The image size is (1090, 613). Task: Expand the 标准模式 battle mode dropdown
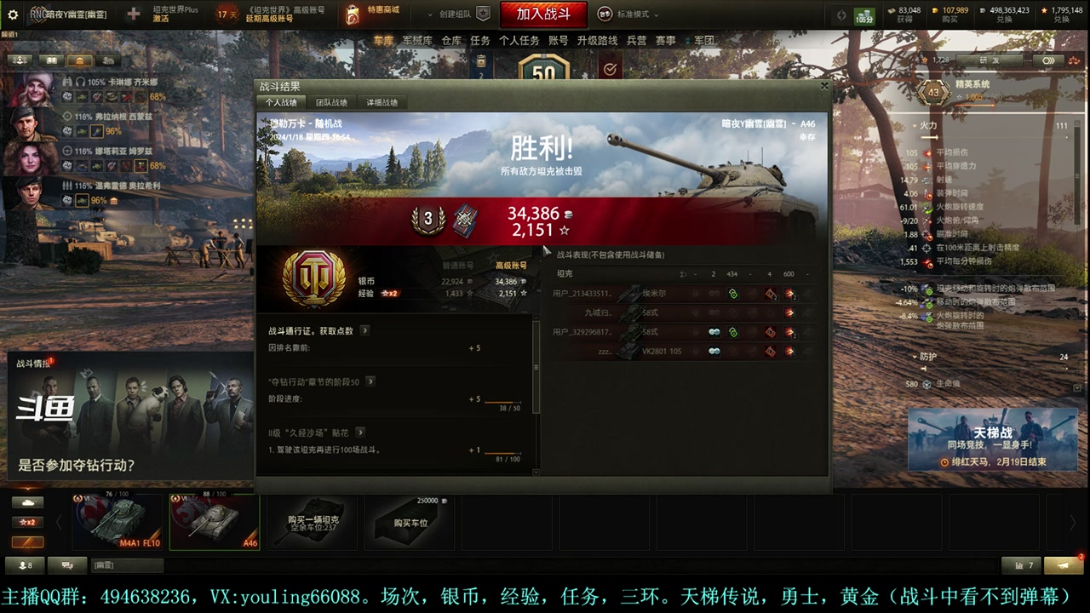point(625,14)
